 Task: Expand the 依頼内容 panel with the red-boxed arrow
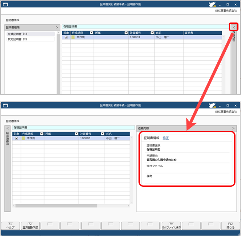(x=234, y=27)
